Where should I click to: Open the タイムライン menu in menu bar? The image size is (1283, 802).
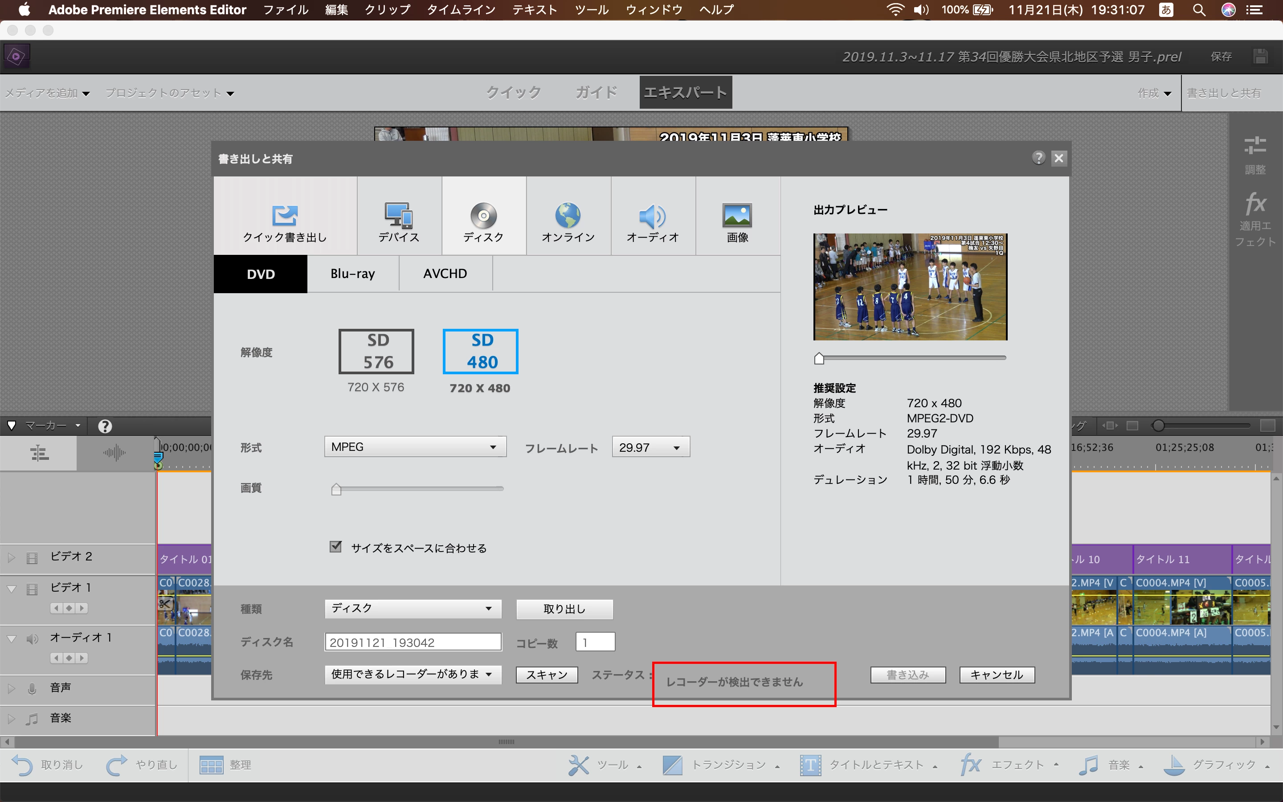click(x=461, y=9)
